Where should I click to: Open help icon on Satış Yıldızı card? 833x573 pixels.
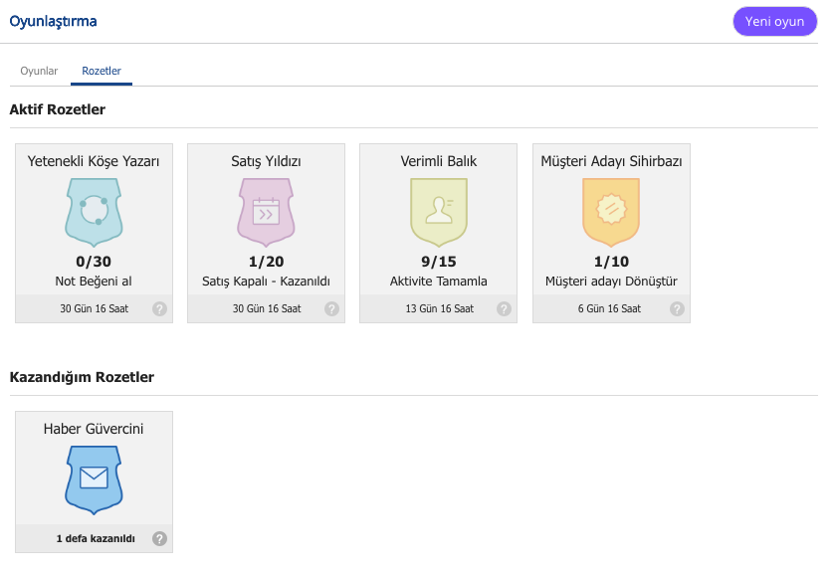click(x=332, y=309)
